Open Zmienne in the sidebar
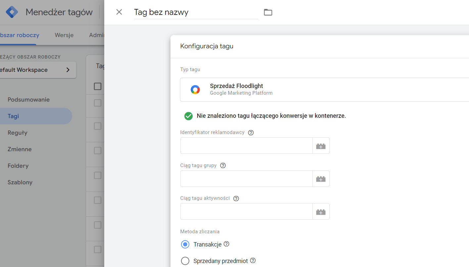469x267 pixels. (20, 149)
